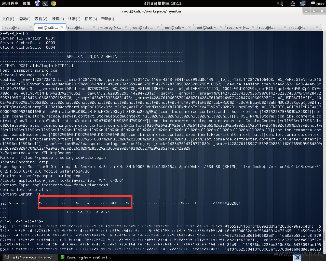Click the date and time clock
This screenshot has width=326, height=261.
click(162, 4)
